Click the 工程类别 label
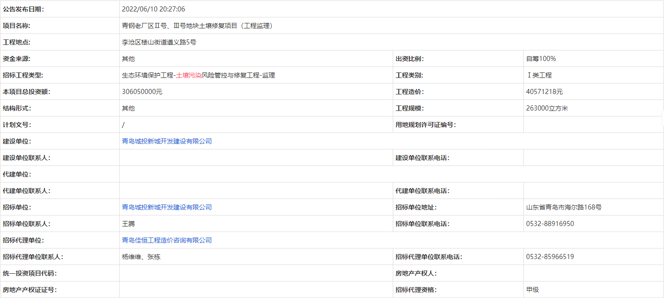The height and width of the screenshot is (298, 665). tap(410, 75)
